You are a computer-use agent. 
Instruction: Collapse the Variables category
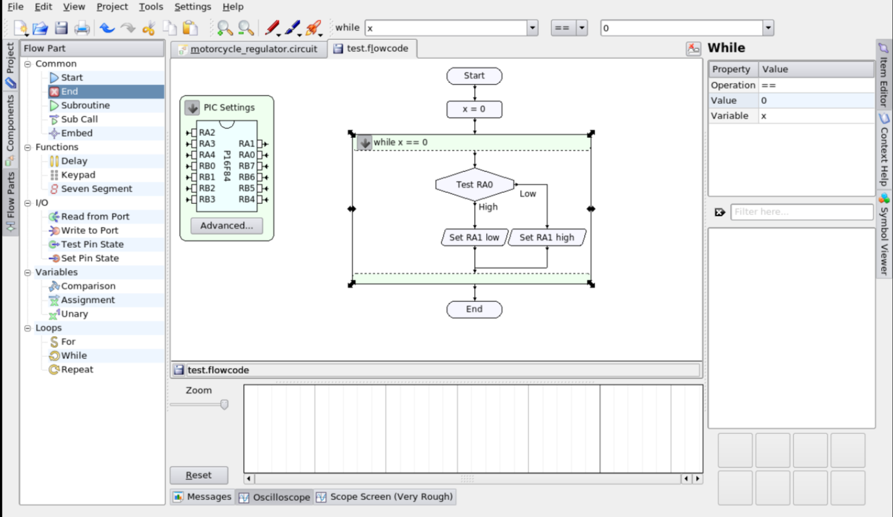pos(27,273)
